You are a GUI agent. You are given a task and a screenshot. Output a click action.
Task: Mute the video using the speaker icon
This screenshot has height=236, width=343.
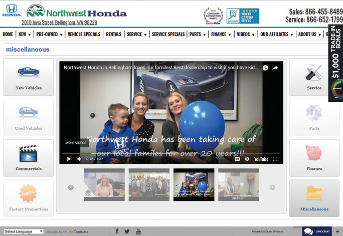click(79, 159)
